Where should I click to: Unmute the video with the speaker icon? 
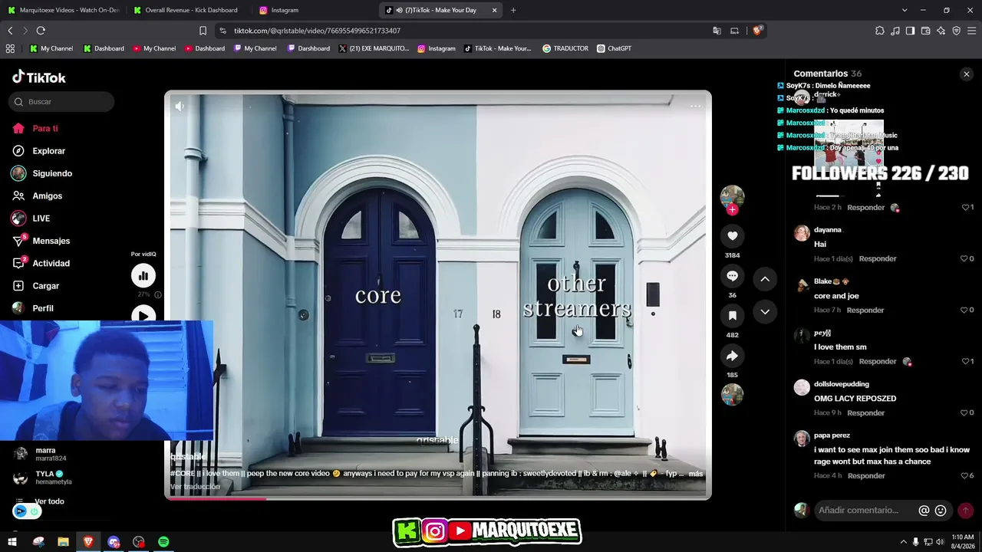coord(180,107)
